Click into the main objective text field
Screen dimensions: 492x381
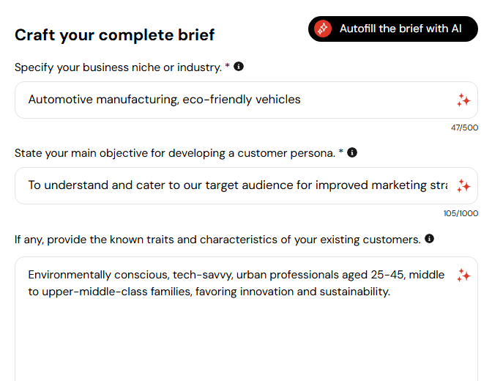point(246,185)
